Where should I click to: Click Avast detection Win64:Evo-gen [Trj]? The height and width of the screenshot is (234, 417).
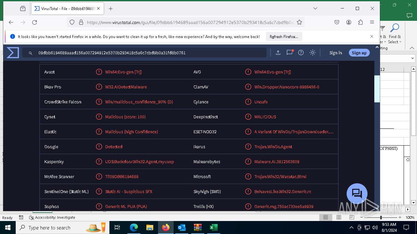click(123, 72)
